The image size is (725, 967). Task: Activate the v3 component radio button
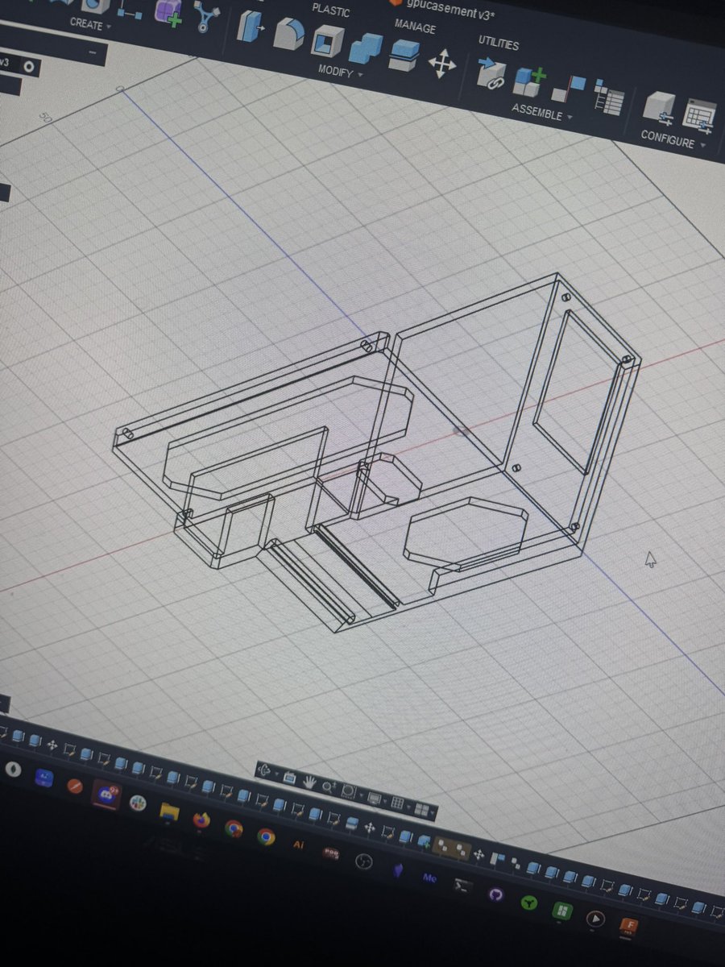tap(30, 67)
